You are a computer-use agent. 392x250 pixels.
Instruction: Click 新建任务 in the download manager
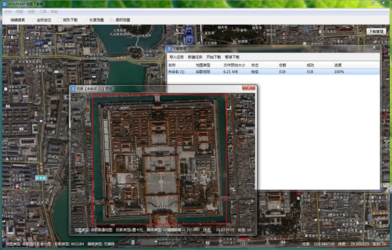click(195, 57)
